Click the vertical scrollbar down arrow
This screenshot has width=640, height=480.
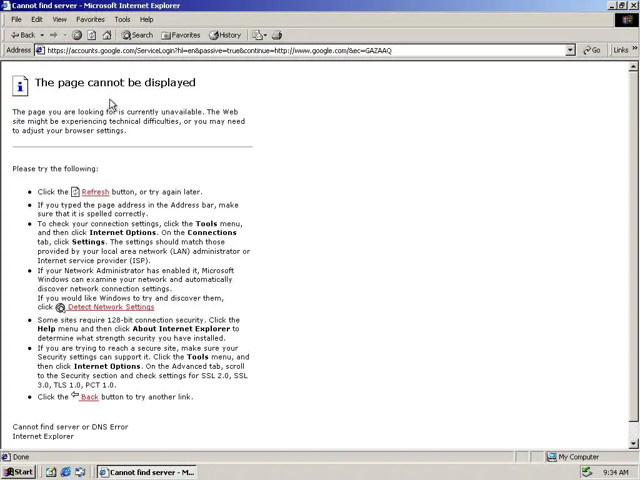634,444
